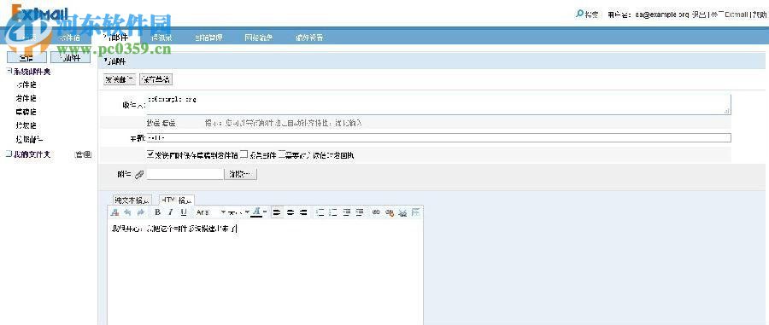Switch to plain text format tab
Viewport: 769px width, 325px height.
point(132,200)
